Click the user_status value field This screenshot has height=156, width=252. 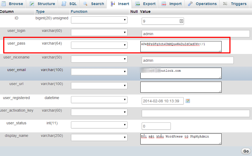pyautogui.click(x=156, y=126)
